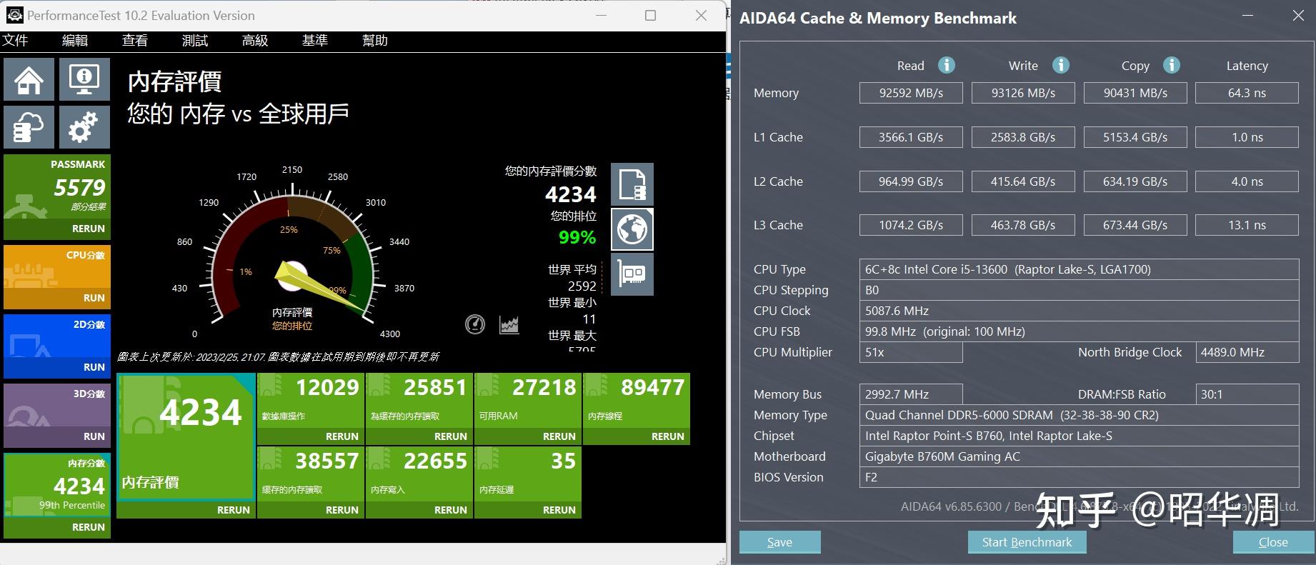The width and height of the screenshot is (1316, 565).
Task: Rerun the 數據庫操作 12029 test
Action: click(342, 436)
